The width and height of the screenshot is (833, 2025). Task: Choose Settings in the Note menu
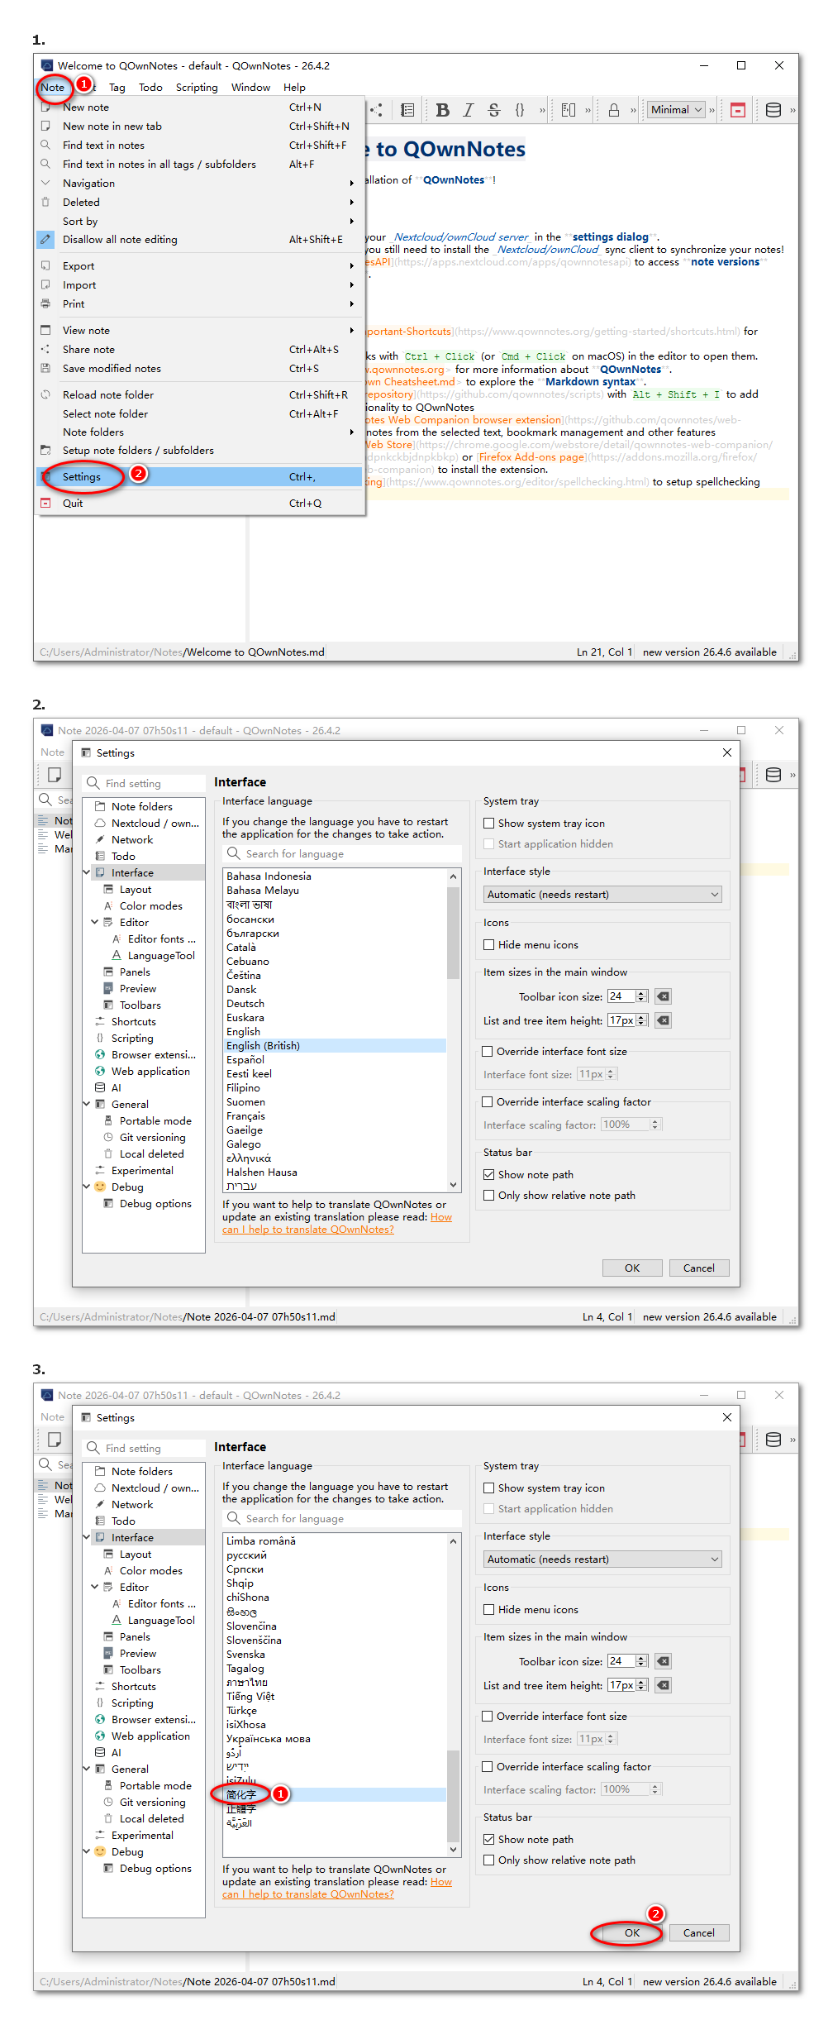tap(199, 477)
